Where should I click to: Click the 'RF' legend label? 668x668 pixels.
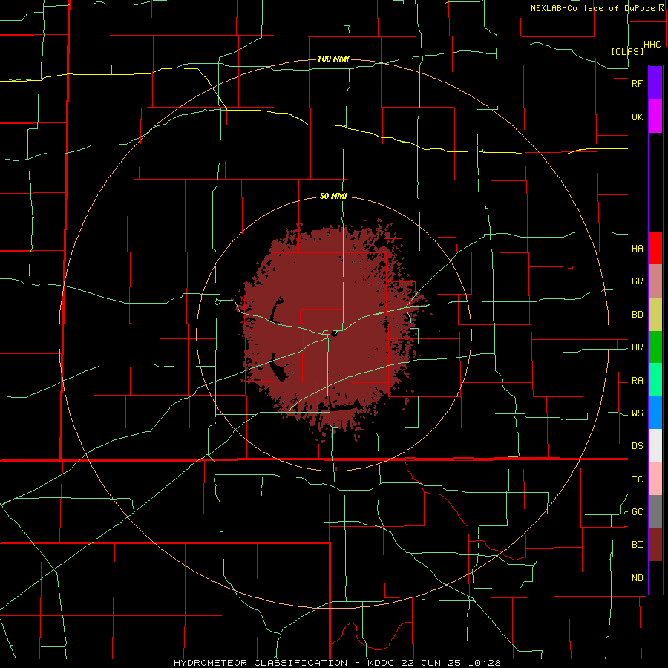point(638,83)
